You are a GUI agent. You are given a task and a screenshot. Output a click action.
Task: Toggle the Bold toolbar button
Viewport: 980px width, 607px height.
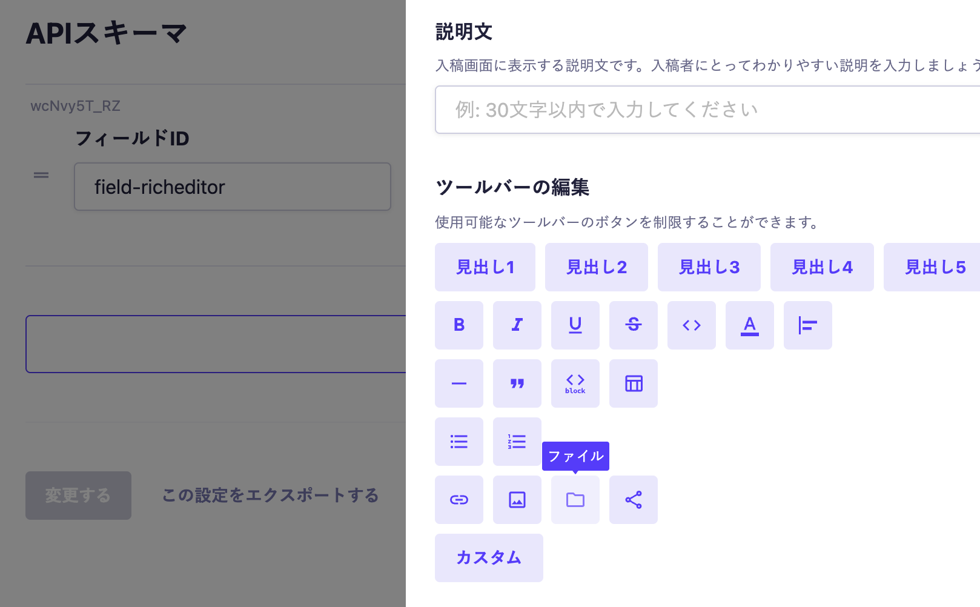tap(459, 325)
